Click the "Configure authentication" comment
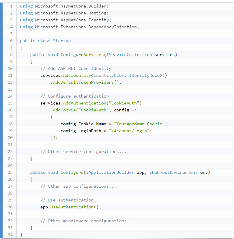This screenshot has width=234, height=239. click(74, 96)
